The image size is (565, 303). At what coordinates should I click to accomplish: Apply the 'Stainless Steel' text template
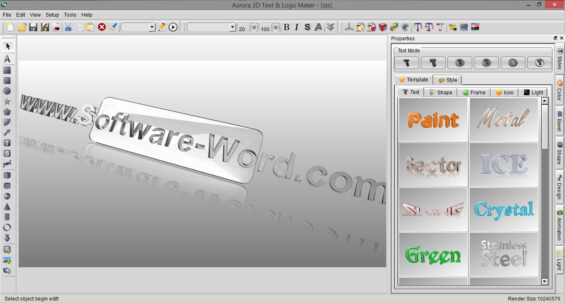504,254
